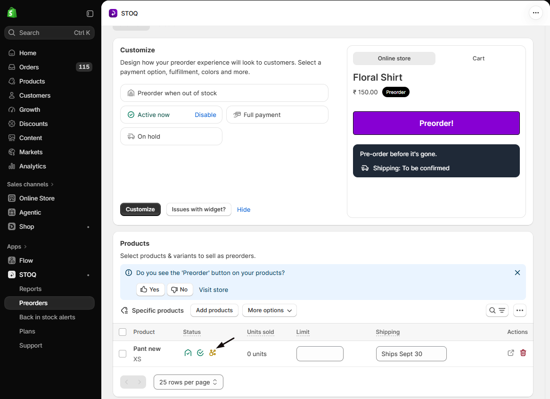The image size is (550, 399).
Task: Open the STOQ three-dot menu at top right
Action: tap(535, 13)
